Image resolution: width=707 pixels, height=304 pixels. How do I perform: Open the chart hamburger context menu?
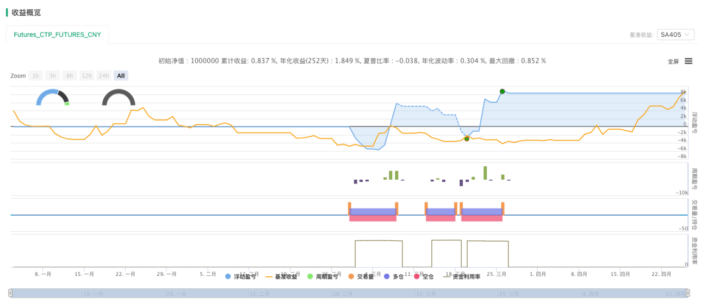tap(689, 61)
